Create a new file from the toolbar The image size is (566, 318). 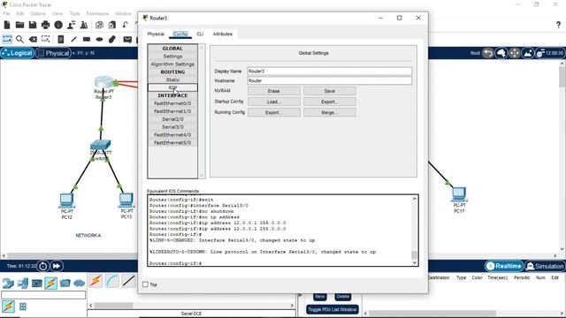pyautogui.click(x=7, y=25)
